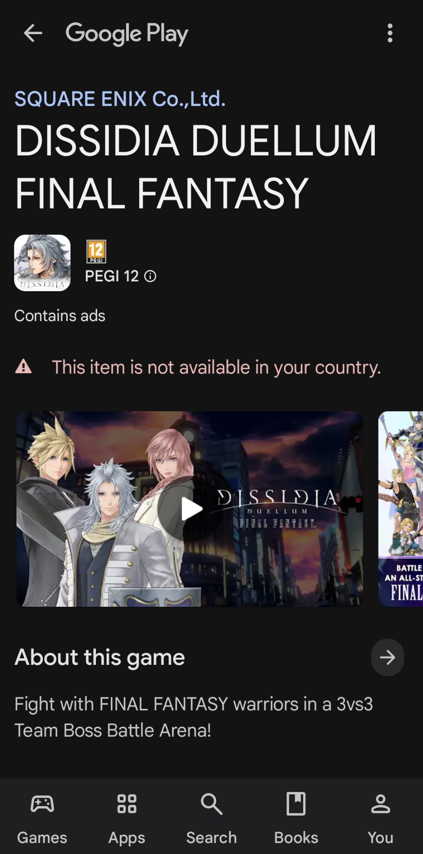Tap the game description text
Screen dimensions: 423x854
coord(194,717)
